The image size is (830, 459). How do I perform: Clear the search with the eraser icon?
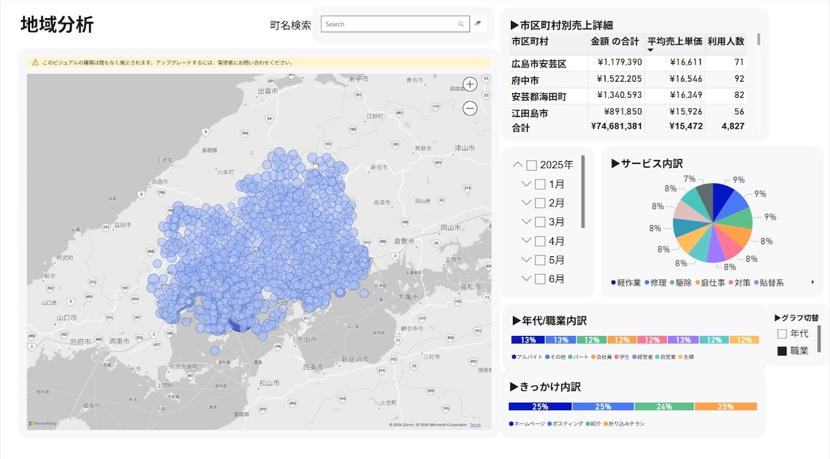[478, 24]
